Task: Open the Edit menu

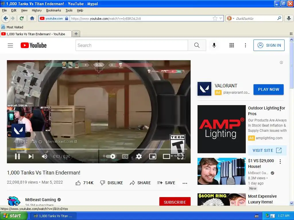Action: pos(14,10)
